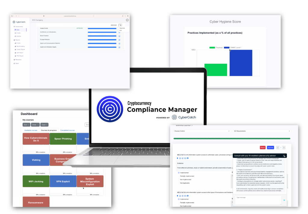
Task: Open the Spear Phishing course card
Action: point(63,139)
